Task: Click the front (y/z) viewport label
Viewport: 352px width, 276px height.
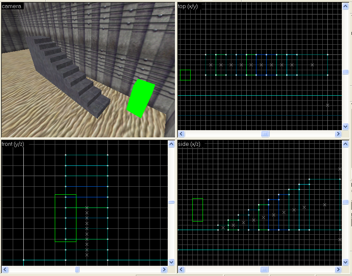Action: pyautogui.click(x=13, y=144)
